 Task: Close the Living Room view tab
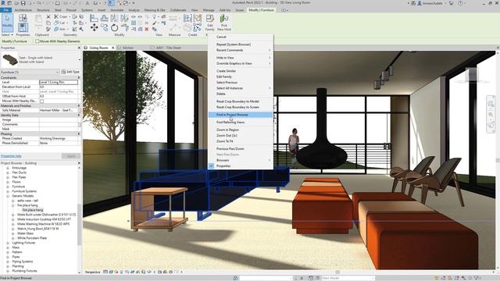(112, 48)
